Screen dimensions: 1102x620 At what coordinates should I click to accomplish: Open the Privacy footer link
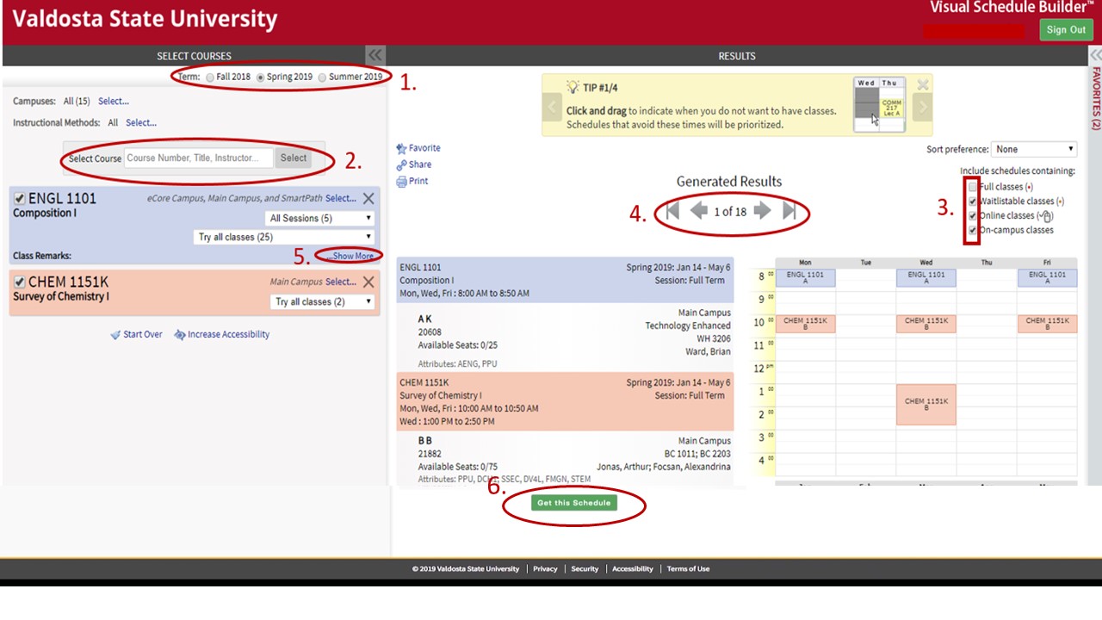(545, 569)
